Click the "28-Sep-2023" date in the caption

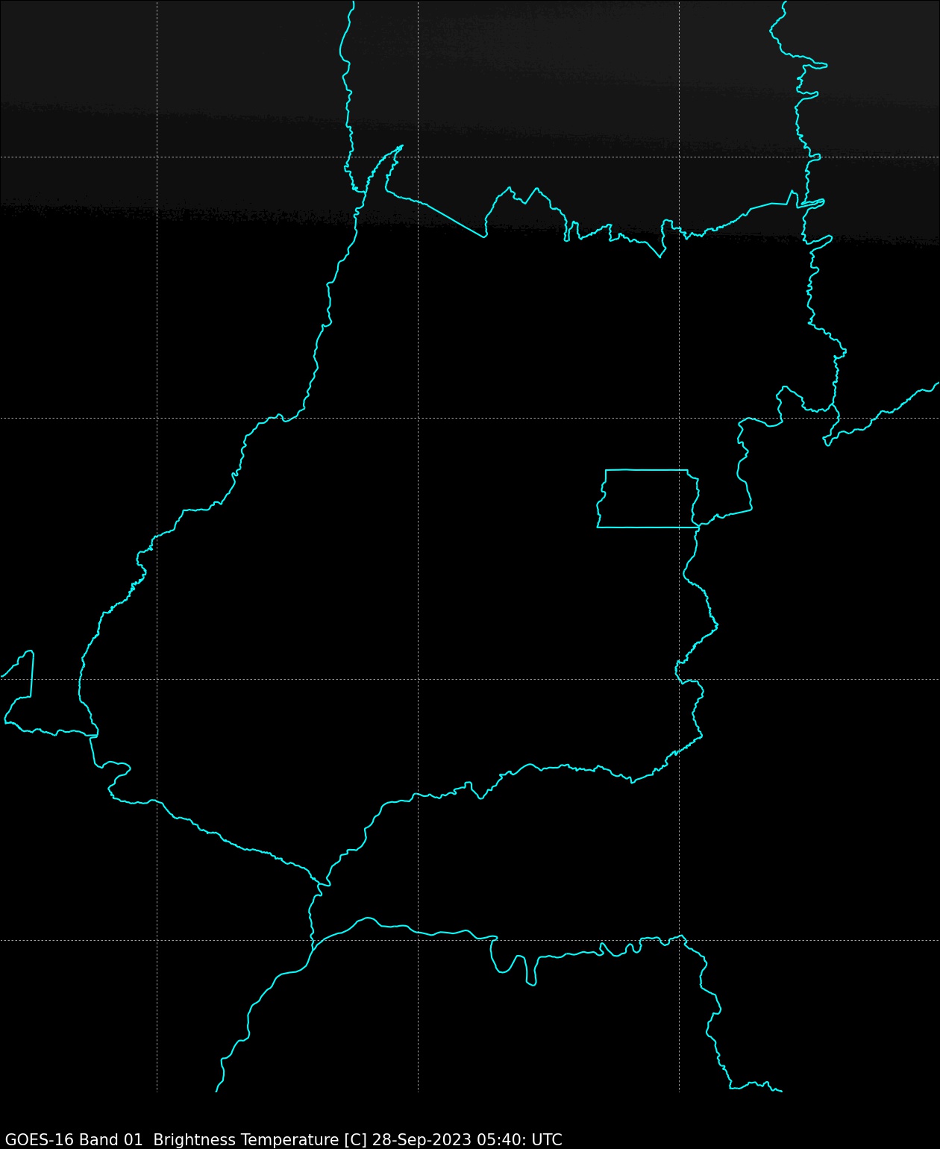(422, 1139)
